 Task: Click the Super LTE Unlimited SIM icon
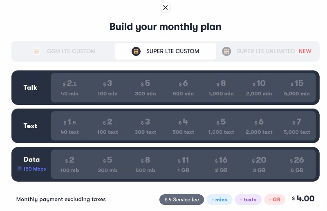(226, 51)
